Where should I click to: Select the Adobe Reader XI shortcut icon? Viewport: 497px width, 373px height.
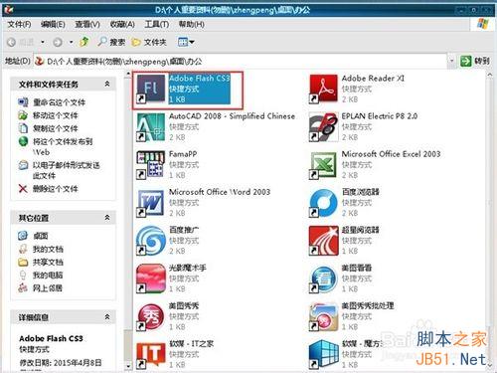(x=323, y=89)
